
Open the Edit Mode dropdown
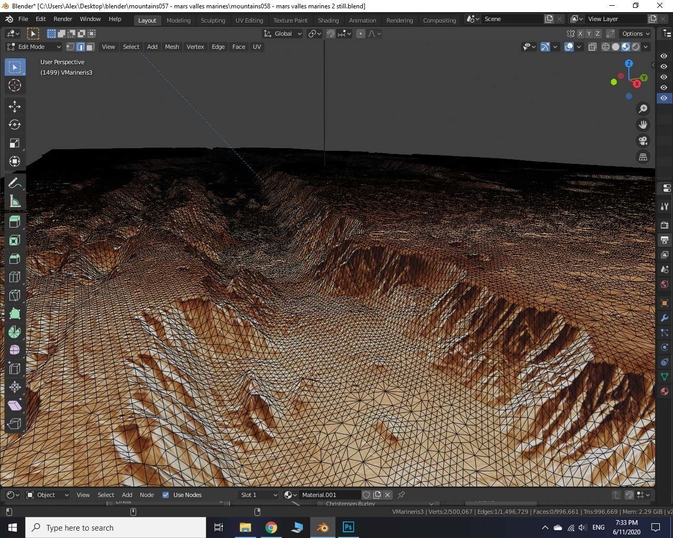[34, 47]
